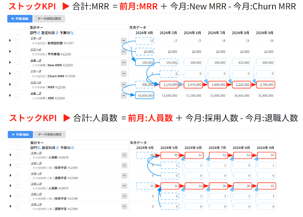The height and width of the screenshot is (217, 303).
Task: Open the 営業二課 link above 人員数 #10879
Action: coord(37,184)
